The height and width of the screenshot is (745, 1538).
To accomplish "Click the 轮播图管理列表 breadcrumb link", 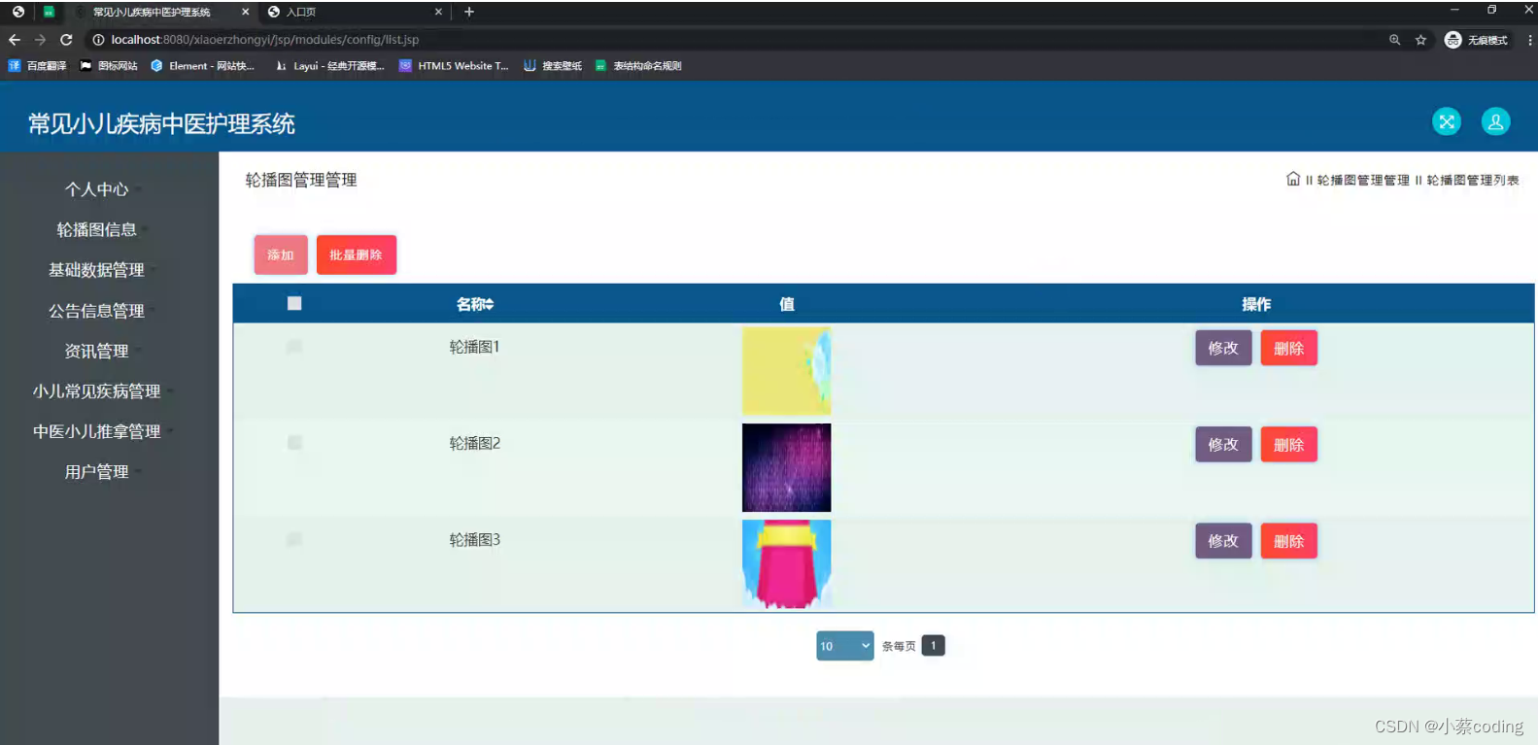I will click(1473, 181).
